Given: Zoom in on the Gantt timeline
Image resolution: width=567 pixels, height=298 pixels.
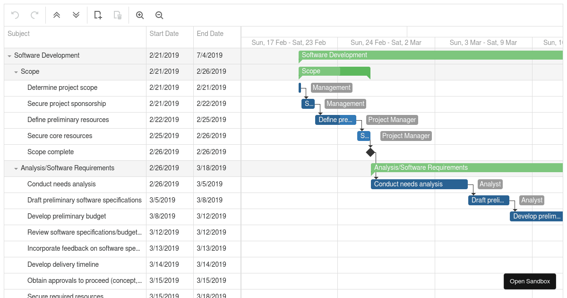Looking at the screenshot, I should pyautogui.click(x=140, y=15).
